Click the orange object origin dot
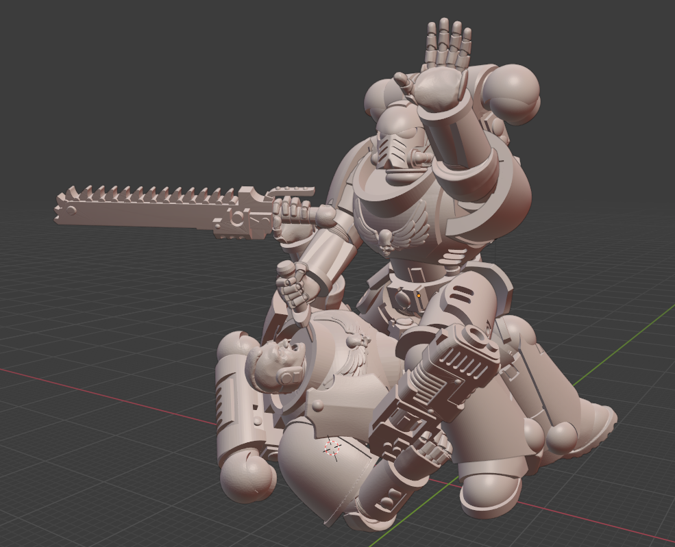675x547 pixels. (x=419, y=296)
